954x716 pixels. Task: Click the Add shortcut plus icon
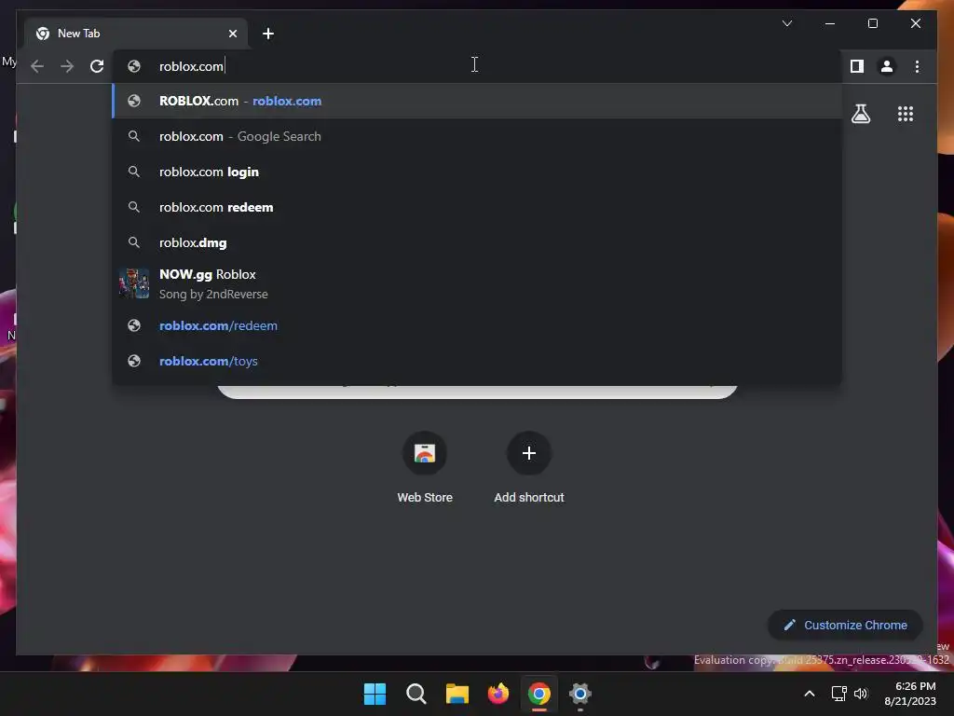point(529,453)
